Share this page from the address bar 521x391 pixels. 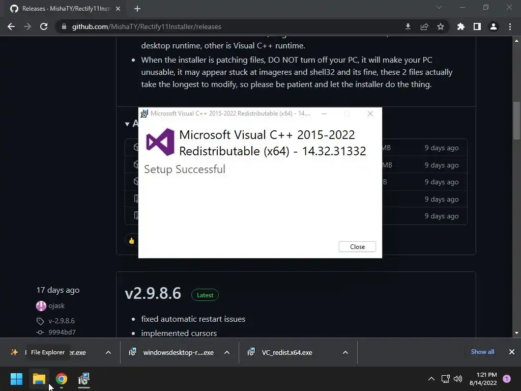[x=424, y=26]
